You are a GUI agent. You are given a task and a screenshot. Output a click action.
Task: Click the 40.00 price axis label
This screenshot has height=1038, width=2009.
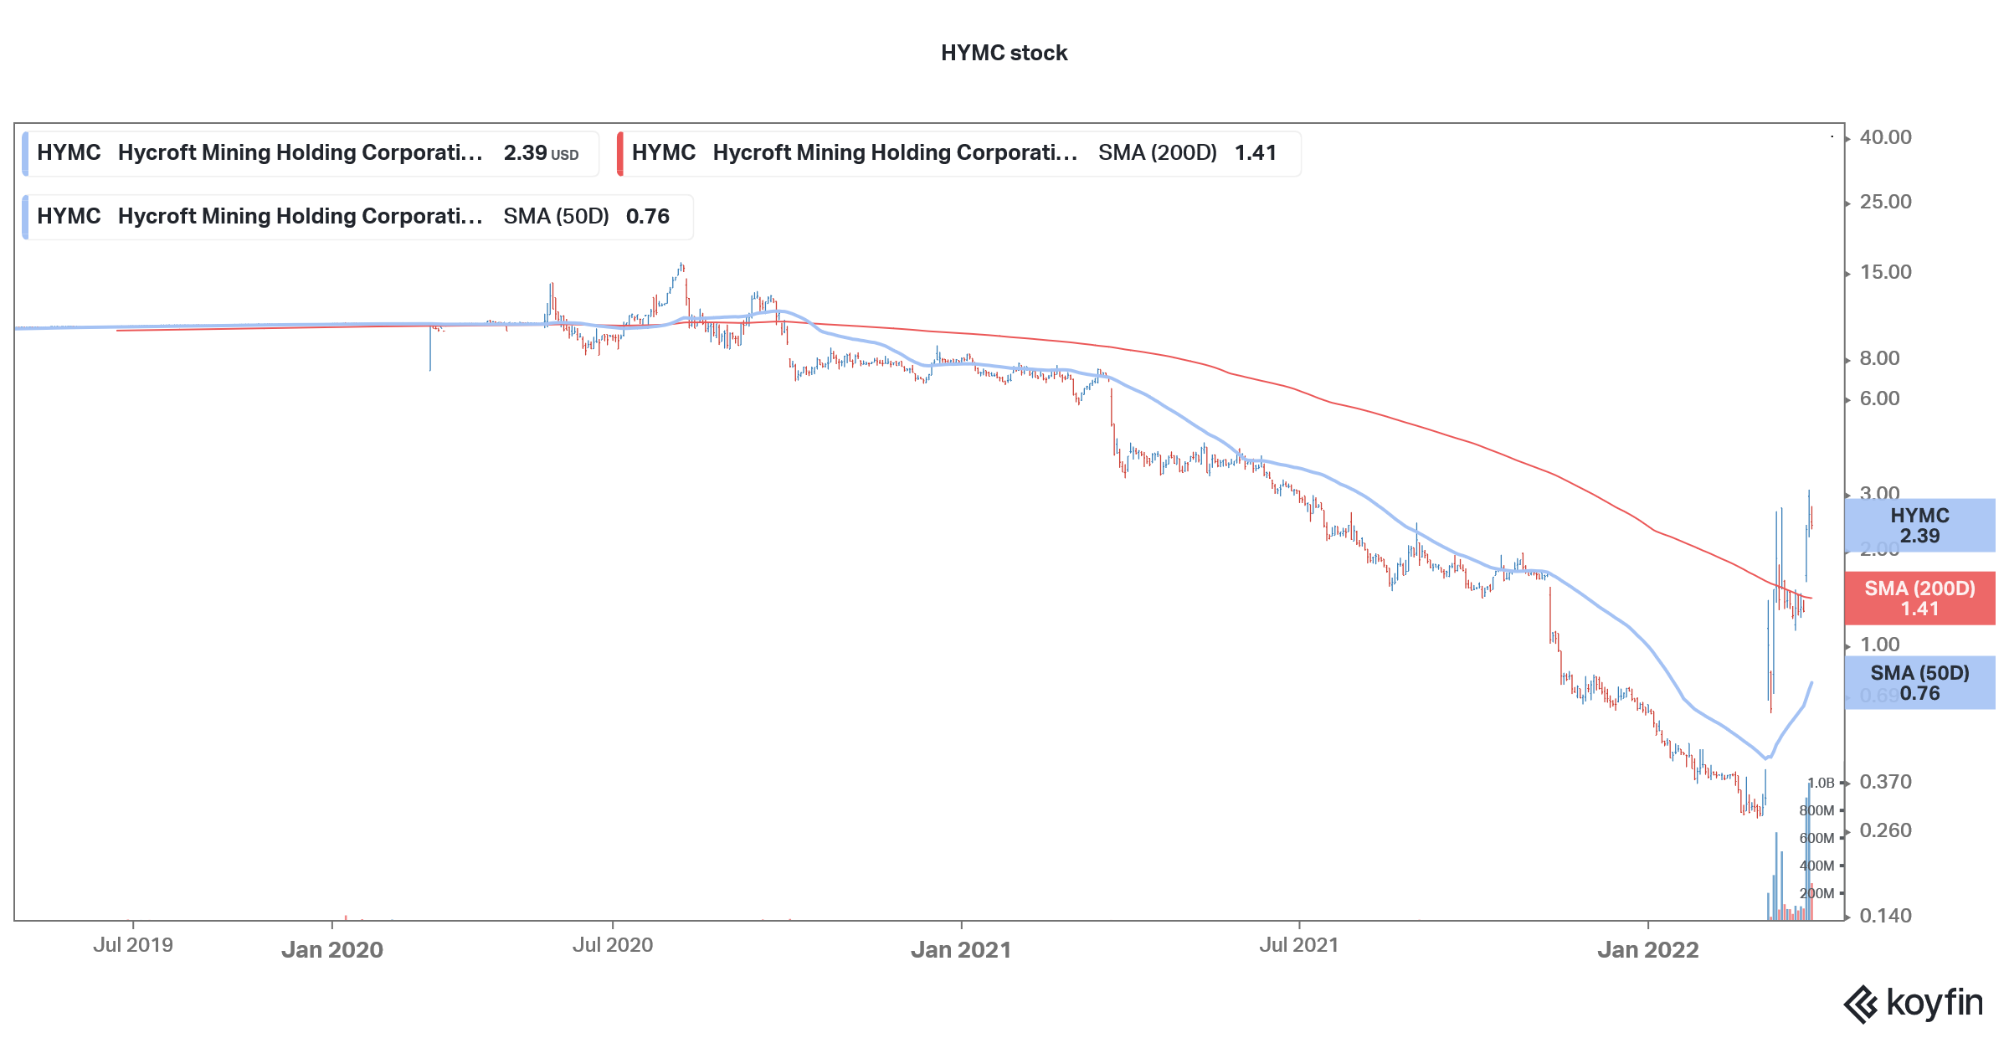pyautogui.click(x=1885, y=137)
